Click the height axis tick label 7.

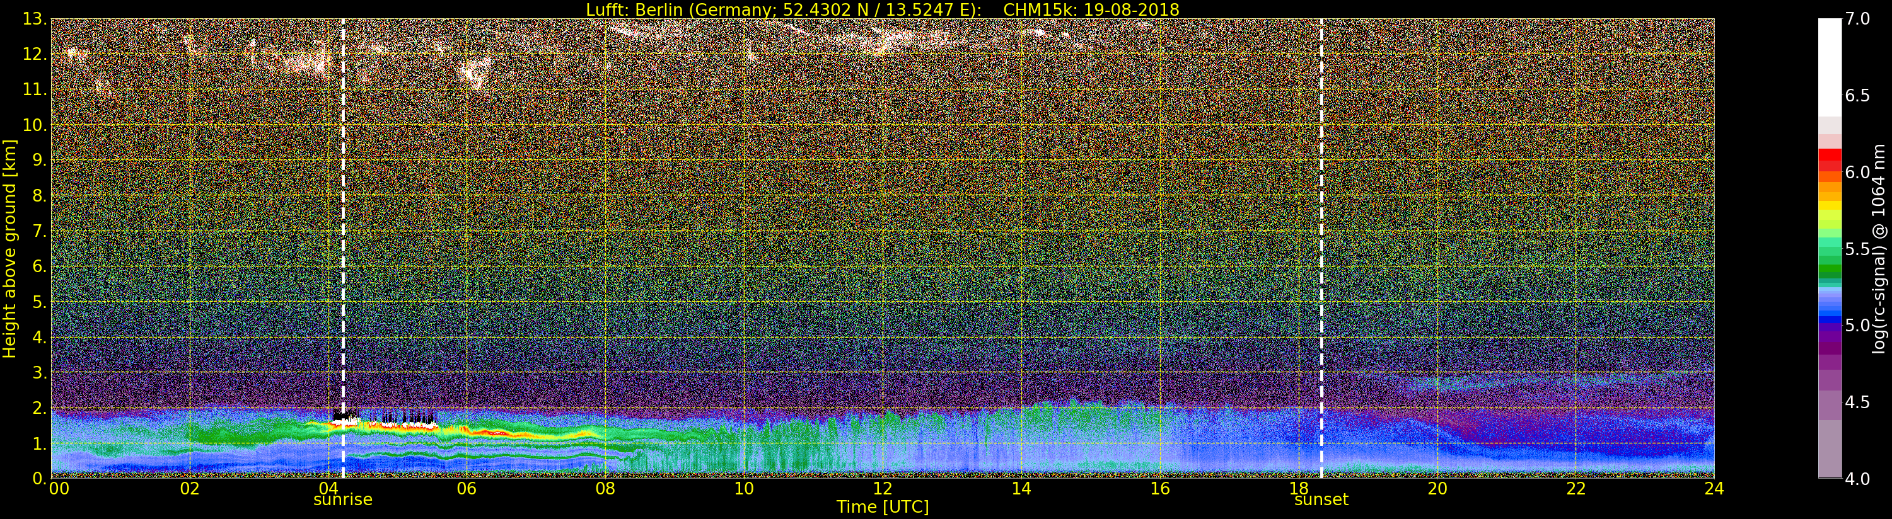coord(40,231)
